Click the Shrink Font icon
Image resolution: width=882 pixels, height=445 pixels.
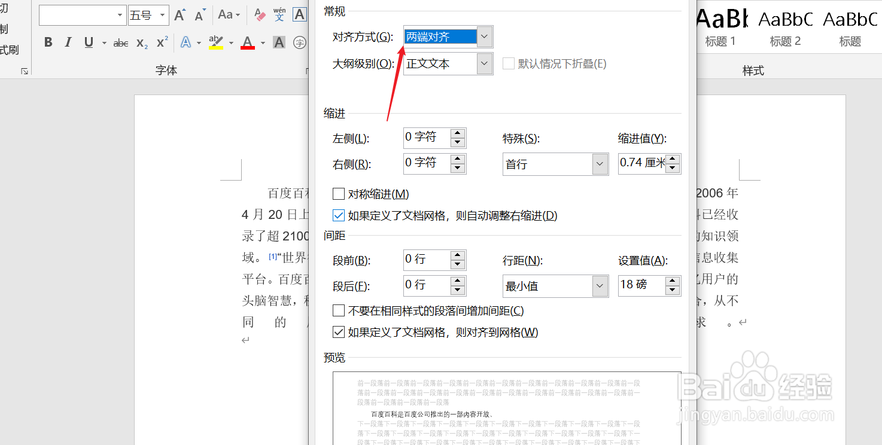[200, 15]
